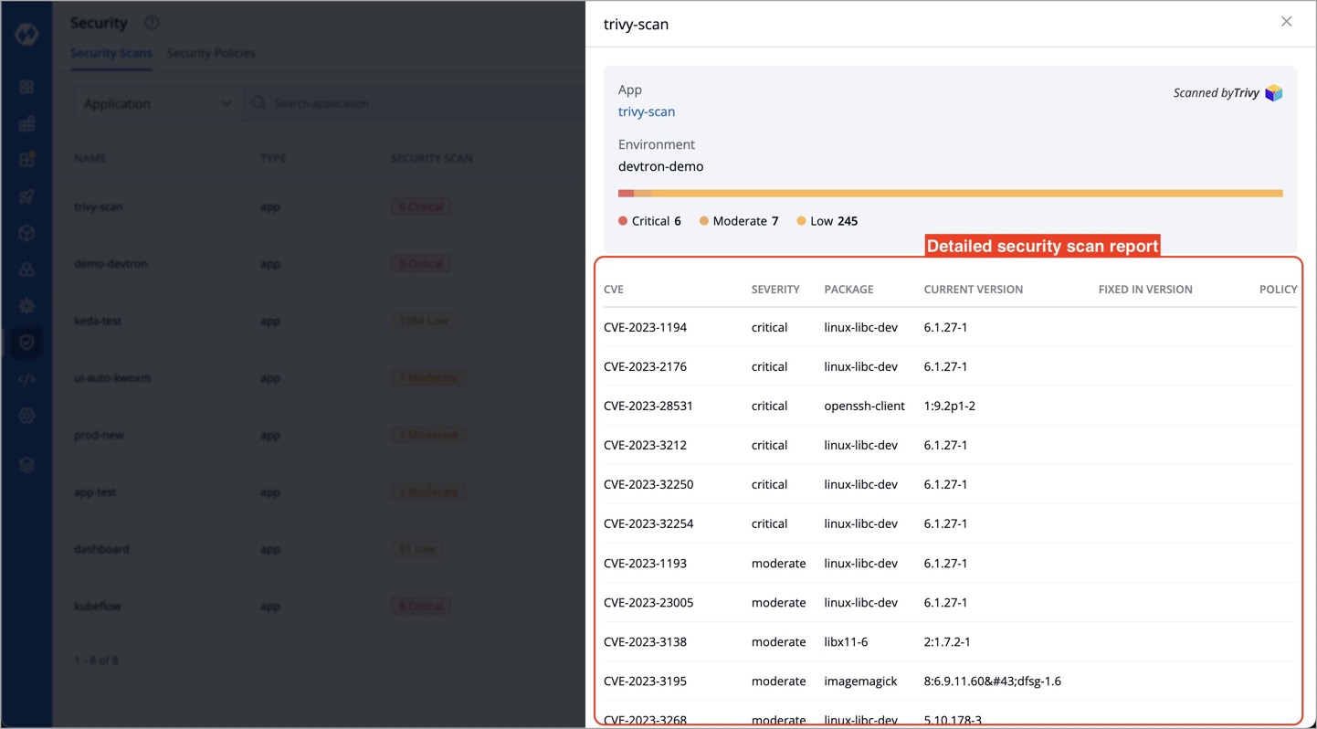
Task: Click the Search application input field
Action: [x=411, y=104]
